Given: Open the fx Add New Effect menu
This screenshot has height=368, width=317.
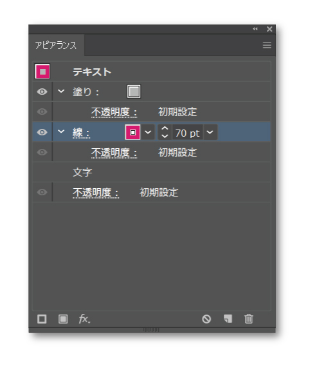Looking at the screenshot, I should tap(84, 319).
